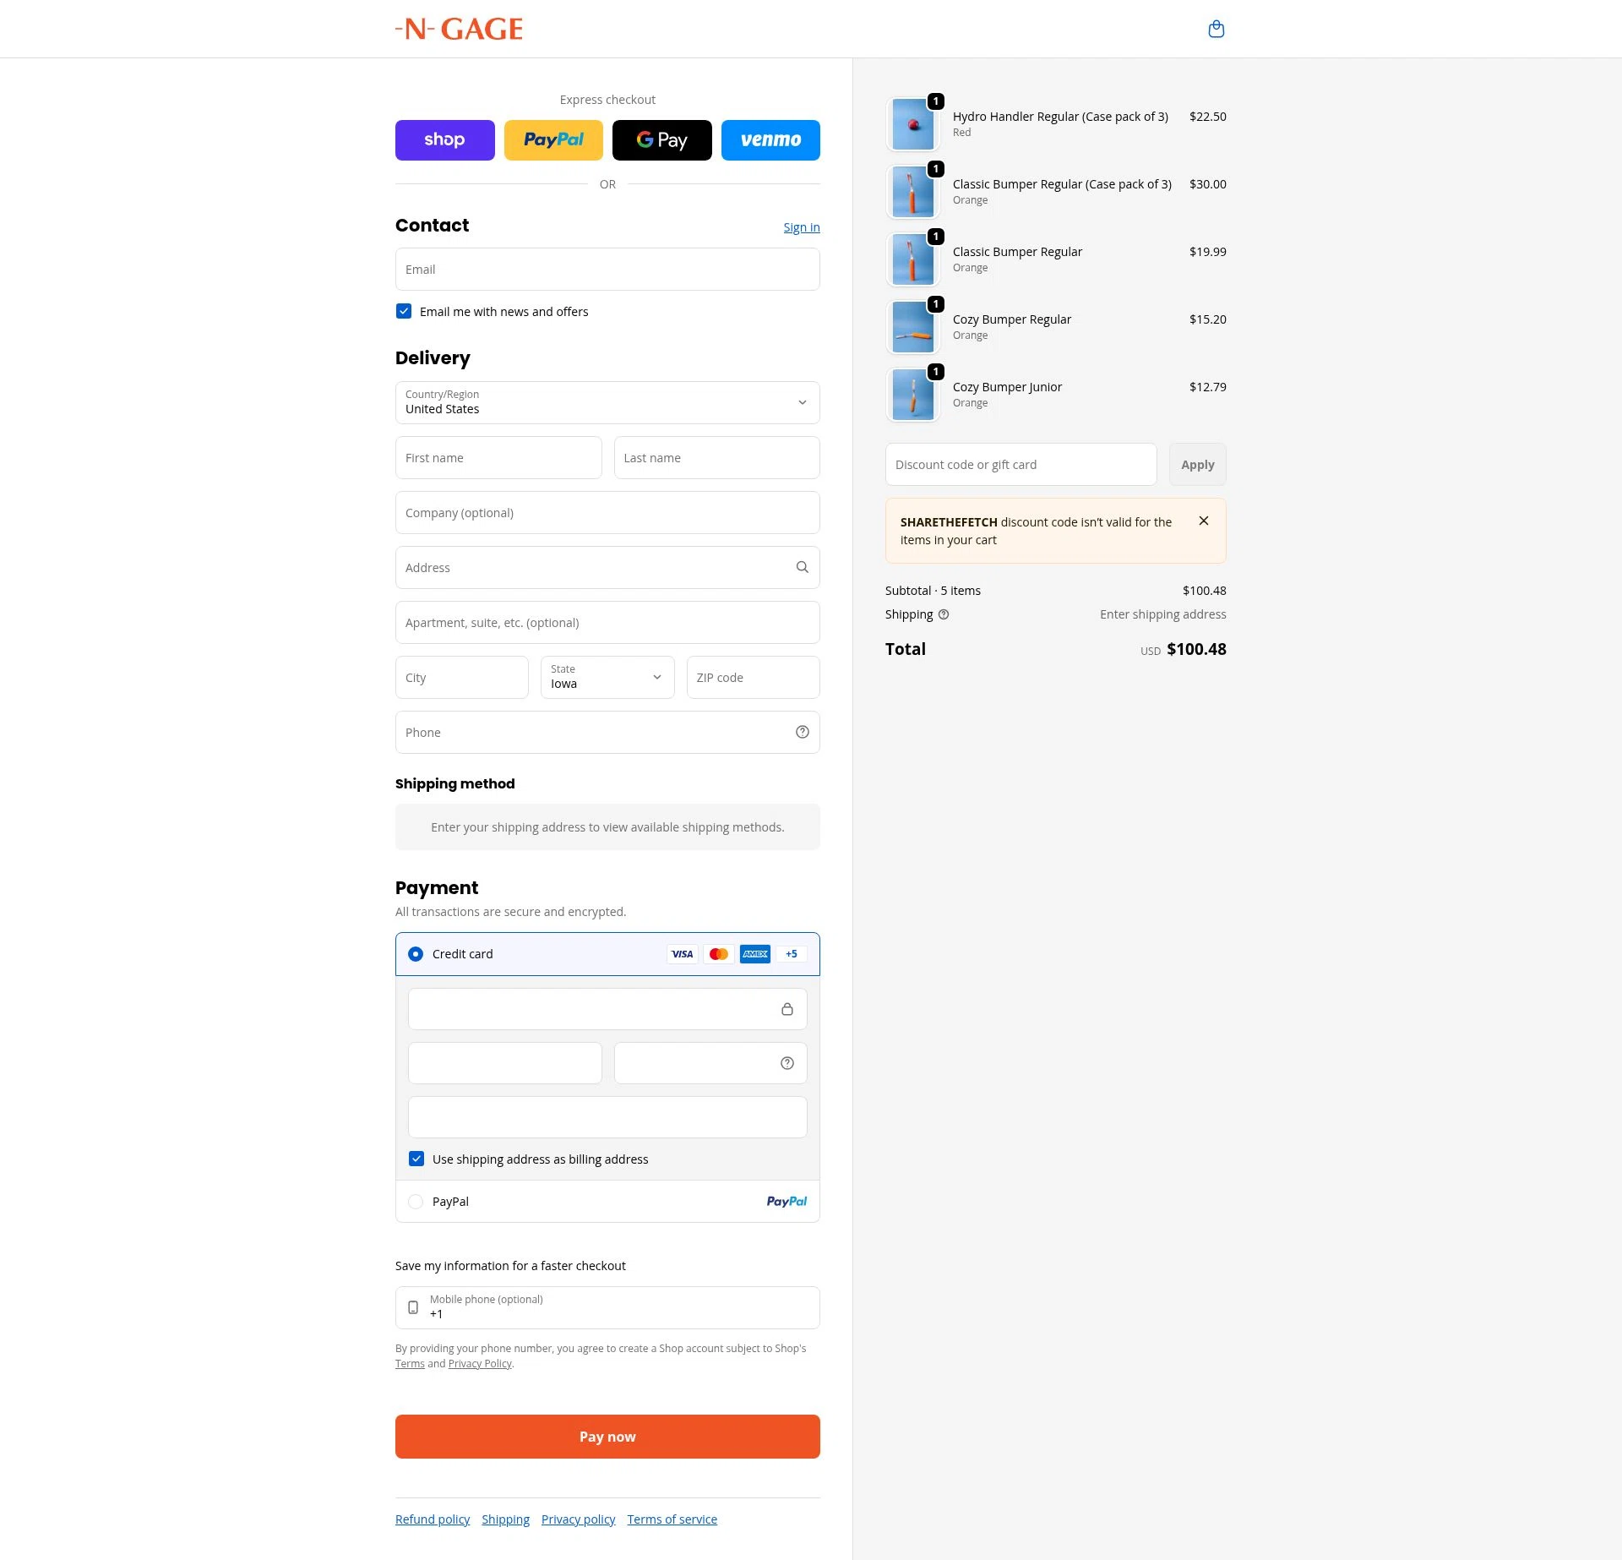
Task: Open the shopping bag cart icon
Action: 1216,30
